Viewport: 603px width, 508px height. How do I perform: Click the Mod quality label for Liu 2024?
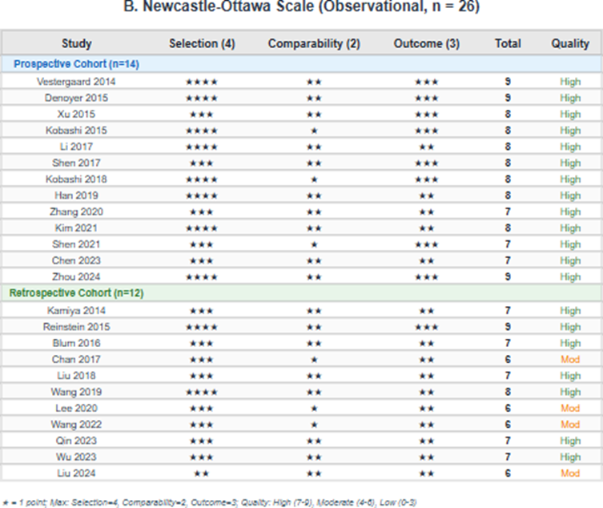570,474
